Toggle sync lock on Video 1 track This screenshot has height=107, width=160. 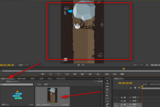[125, 104]
